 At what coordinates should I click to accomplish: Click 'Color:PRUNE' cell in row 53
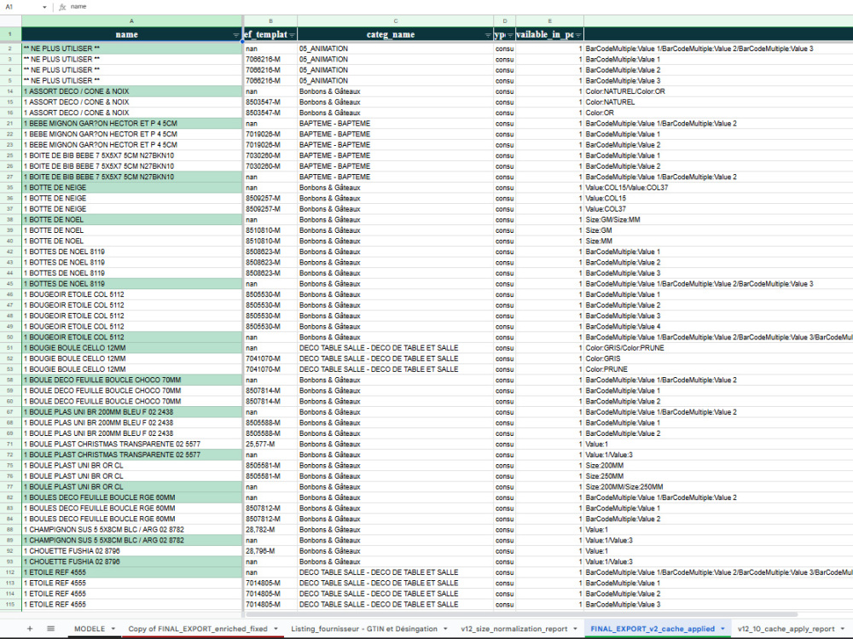(718, 369)
